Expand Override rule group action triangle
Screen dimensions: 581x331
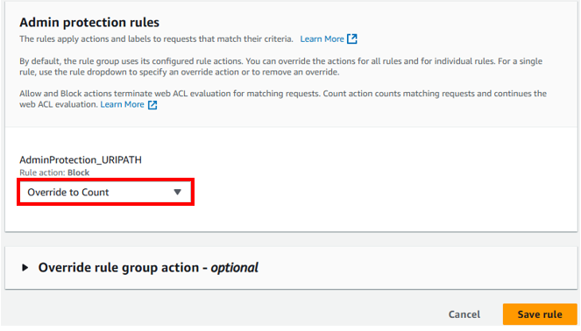(25, 267)
